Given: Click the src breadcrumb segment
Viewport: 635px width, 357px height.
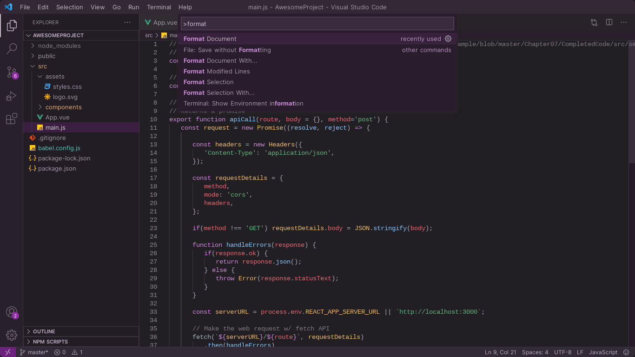Looking at the screenshot, I should click(x=149, y=35).
